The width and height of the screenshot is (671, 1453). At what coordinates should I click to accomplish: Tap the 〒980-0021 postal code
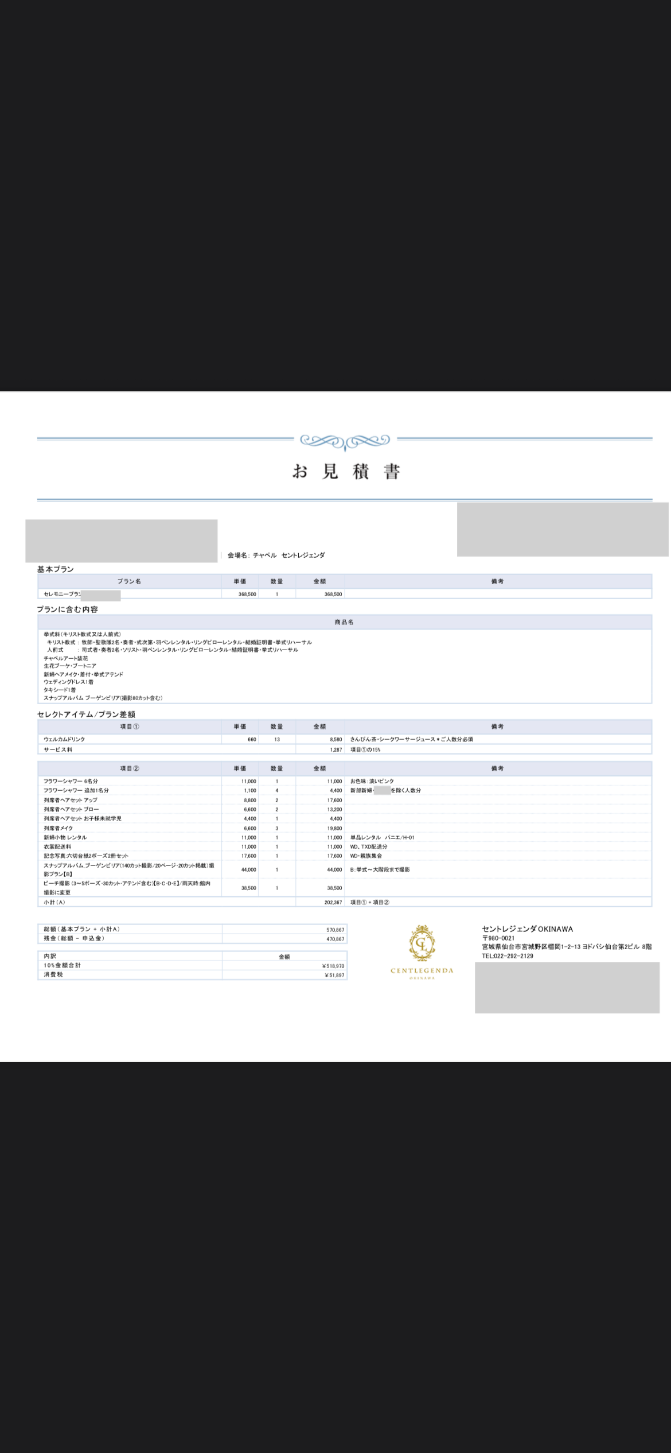[x=498, y=938]
